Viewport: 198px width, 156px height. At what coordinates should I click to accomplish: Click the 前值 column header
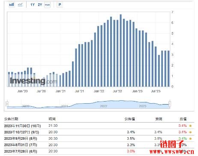point(183,119)
